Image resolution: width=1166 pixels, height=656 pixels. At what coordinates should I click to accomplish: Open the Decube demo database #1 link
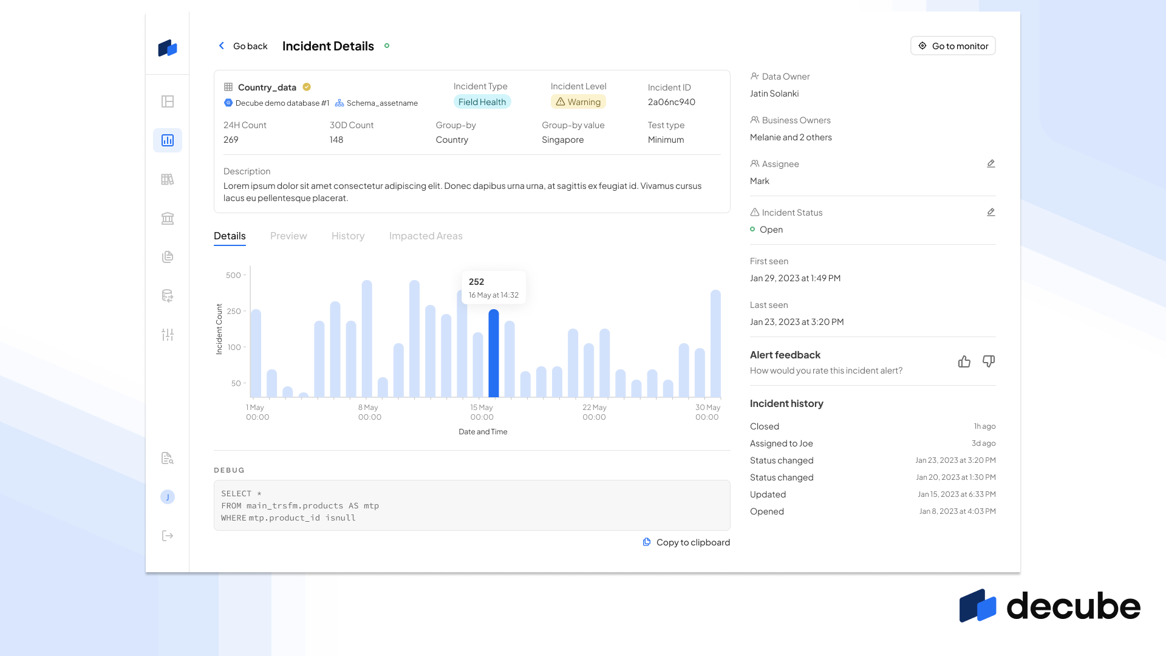pos(282,103)
